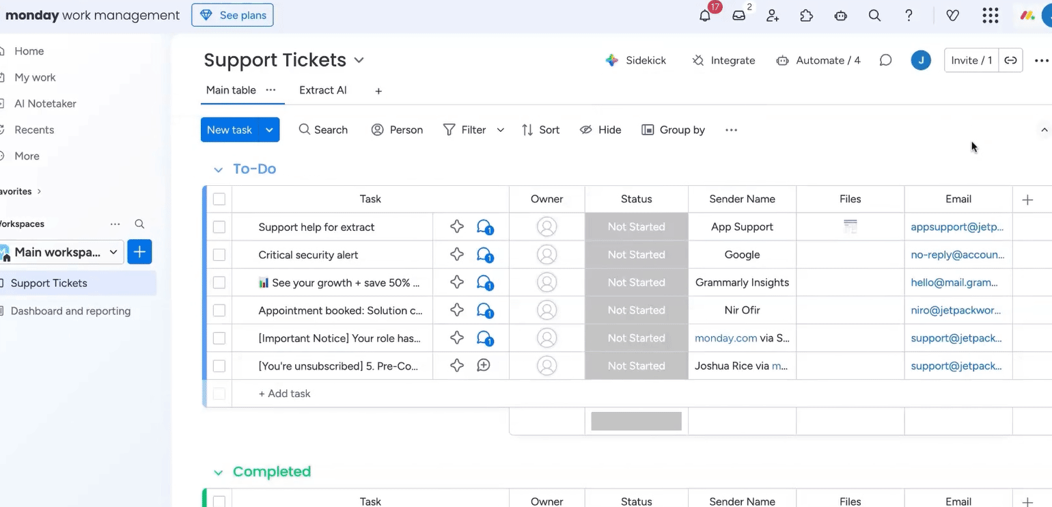
Task: Open the inbox tray icon
Action: click(738, 16)
